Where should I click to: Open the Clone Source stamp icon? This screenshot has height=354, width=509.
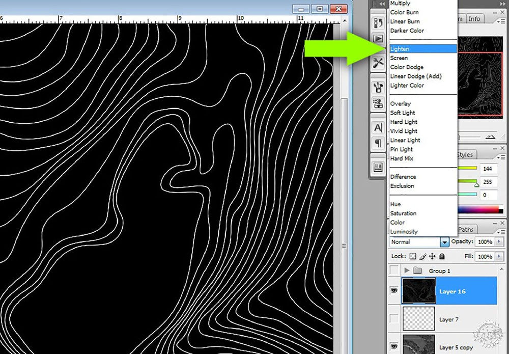point(378,103)
